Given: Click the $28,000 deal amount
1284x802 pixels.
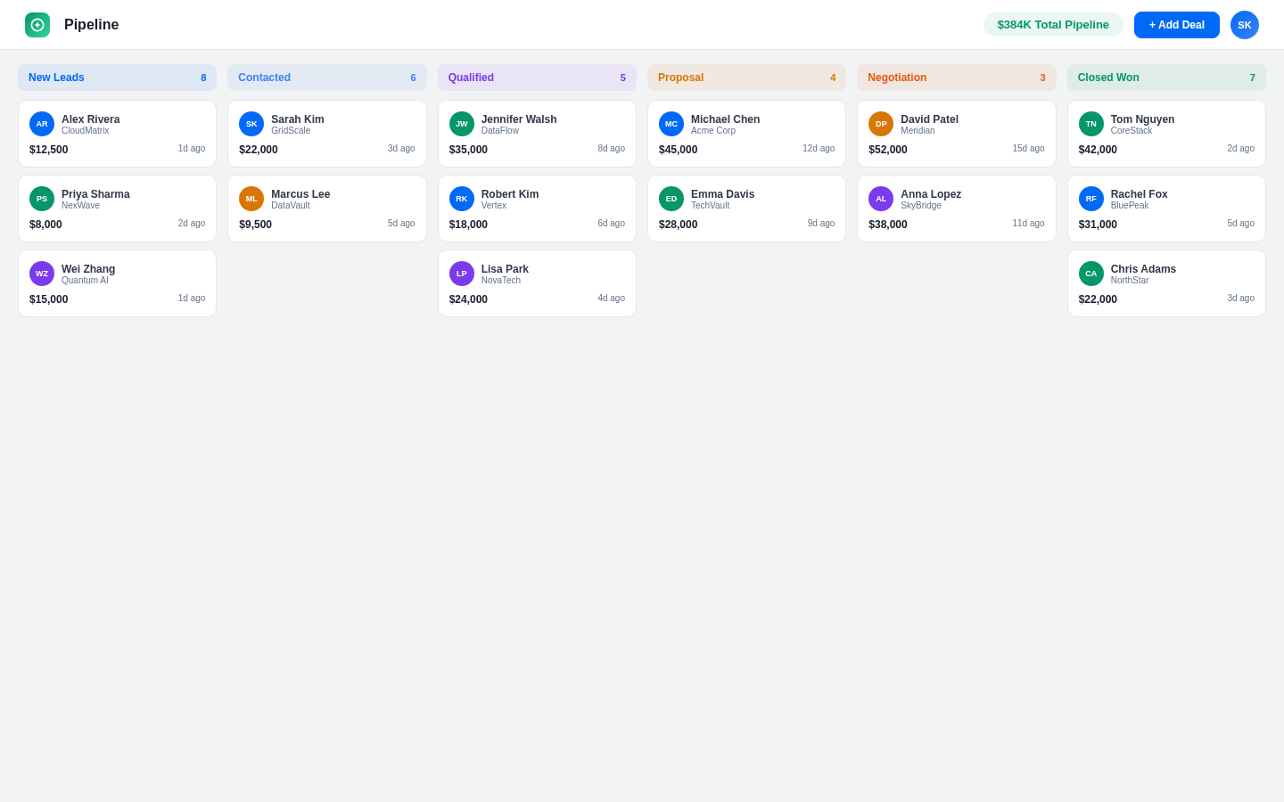Looking at the screenshot, I should coord(678,225).
